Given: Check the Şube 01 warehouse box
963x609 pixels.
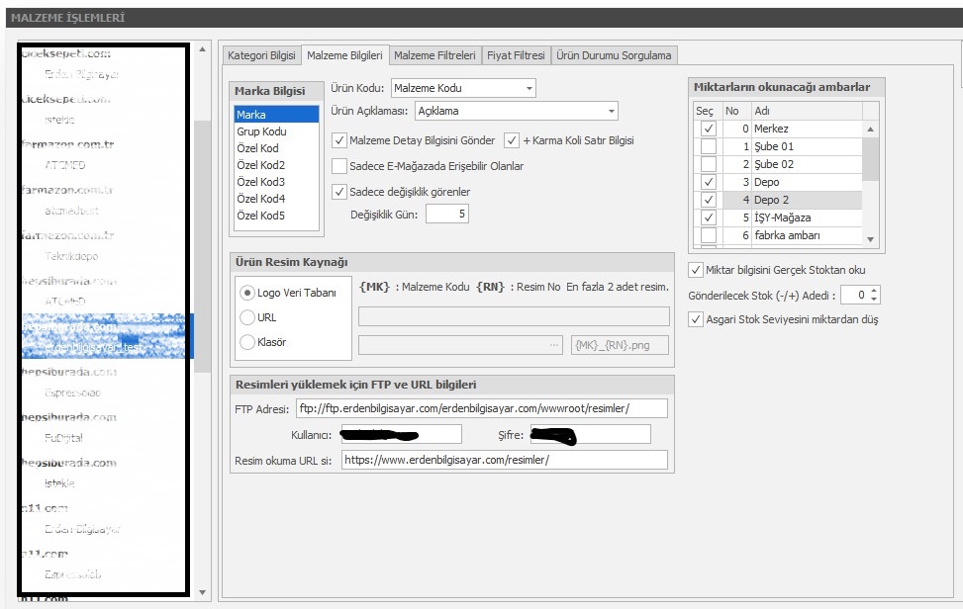Looking at the screenshot, I should click(708, 146).
